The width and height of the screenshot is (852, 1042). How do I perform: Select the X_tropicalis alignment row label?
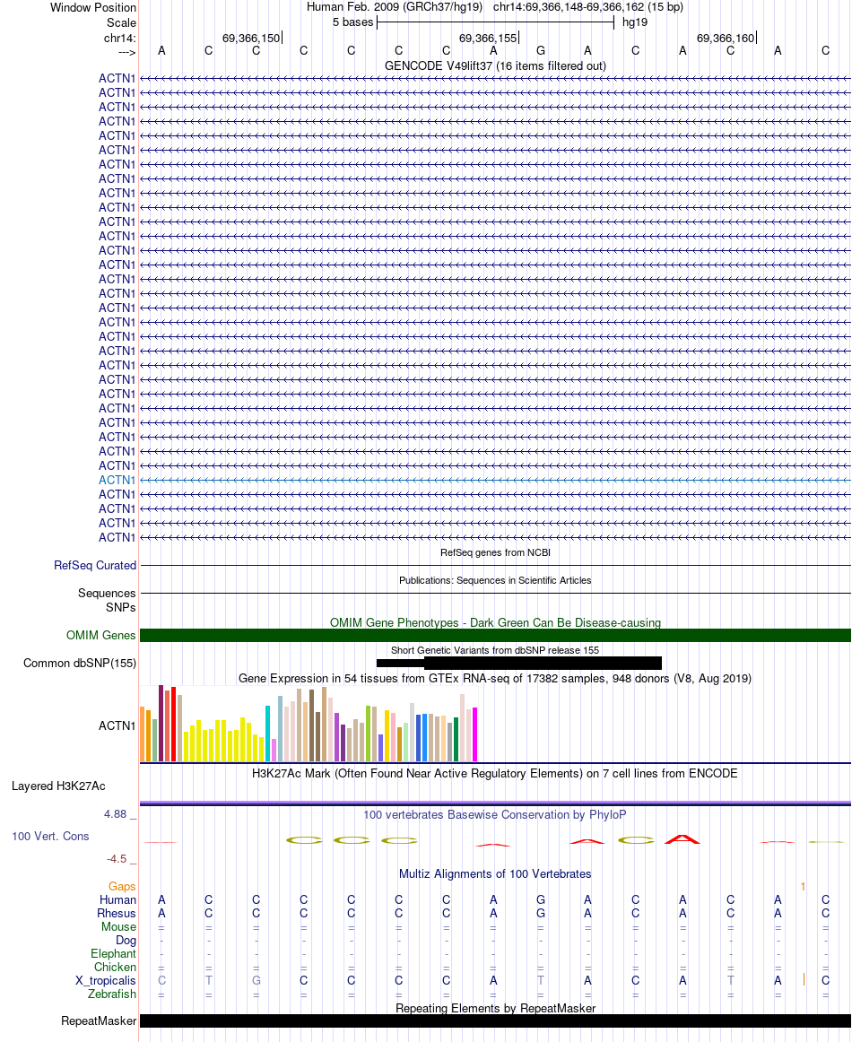106,980
